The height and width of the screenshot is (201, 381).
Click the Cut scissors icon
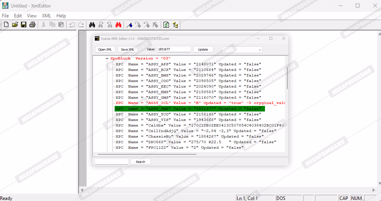(44, 25)
